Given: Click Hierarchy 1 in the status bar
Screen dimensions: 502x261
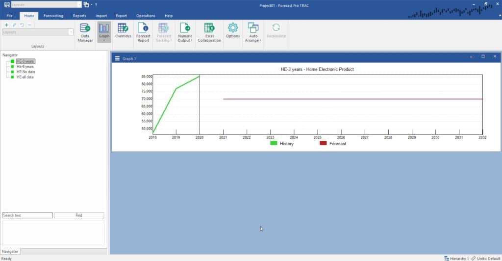Looking at the screenshot, I should [x=456, y=258].
